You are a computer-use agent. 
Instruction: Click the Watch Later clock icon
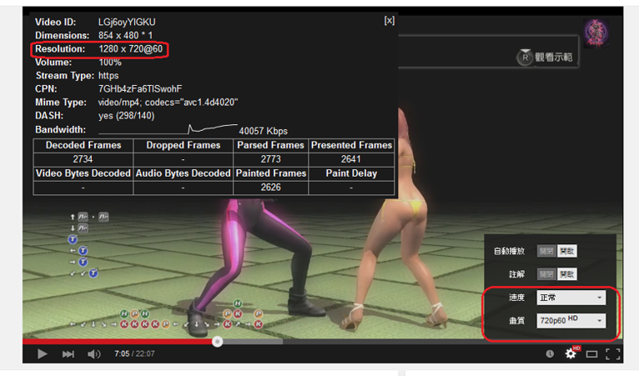[550, 353]
